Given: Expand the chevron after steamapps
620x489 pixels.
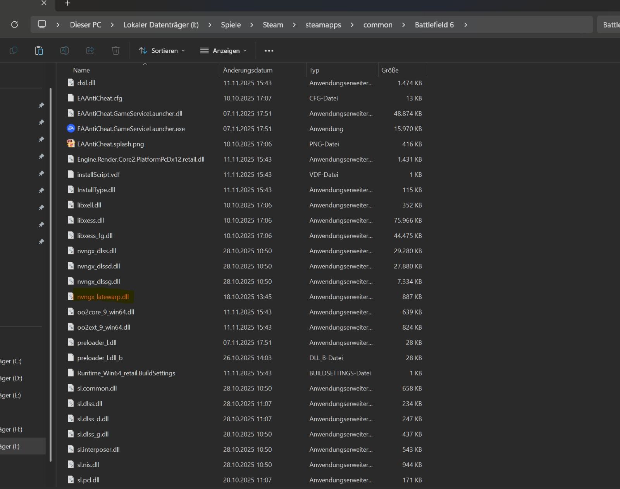Looking at the screenshot, I should 352,25.
